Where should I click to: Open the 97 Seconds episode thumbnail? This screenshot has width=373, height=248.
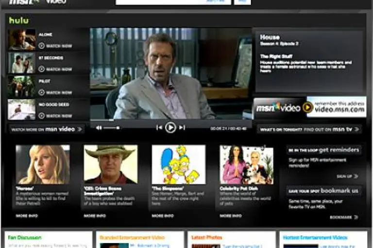[x=21, y=63]
